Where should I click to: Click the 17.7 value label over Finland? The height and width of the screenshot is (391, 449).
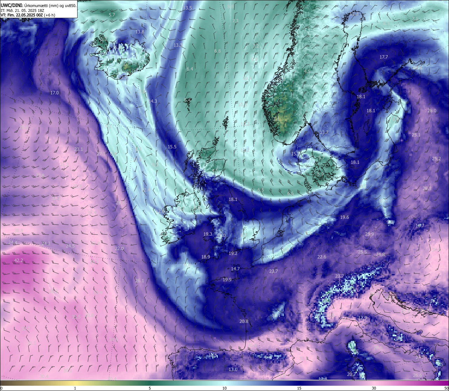click(384, 57)
